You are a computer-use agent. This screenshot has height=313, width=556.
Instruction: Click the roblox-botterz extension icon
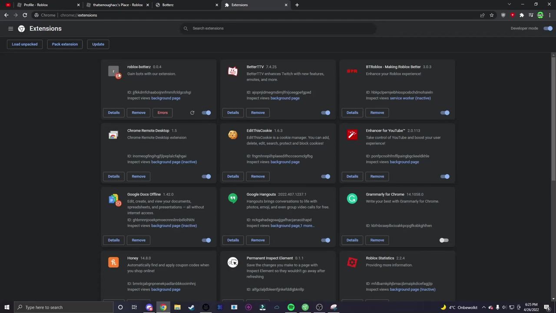click(113, 71)
